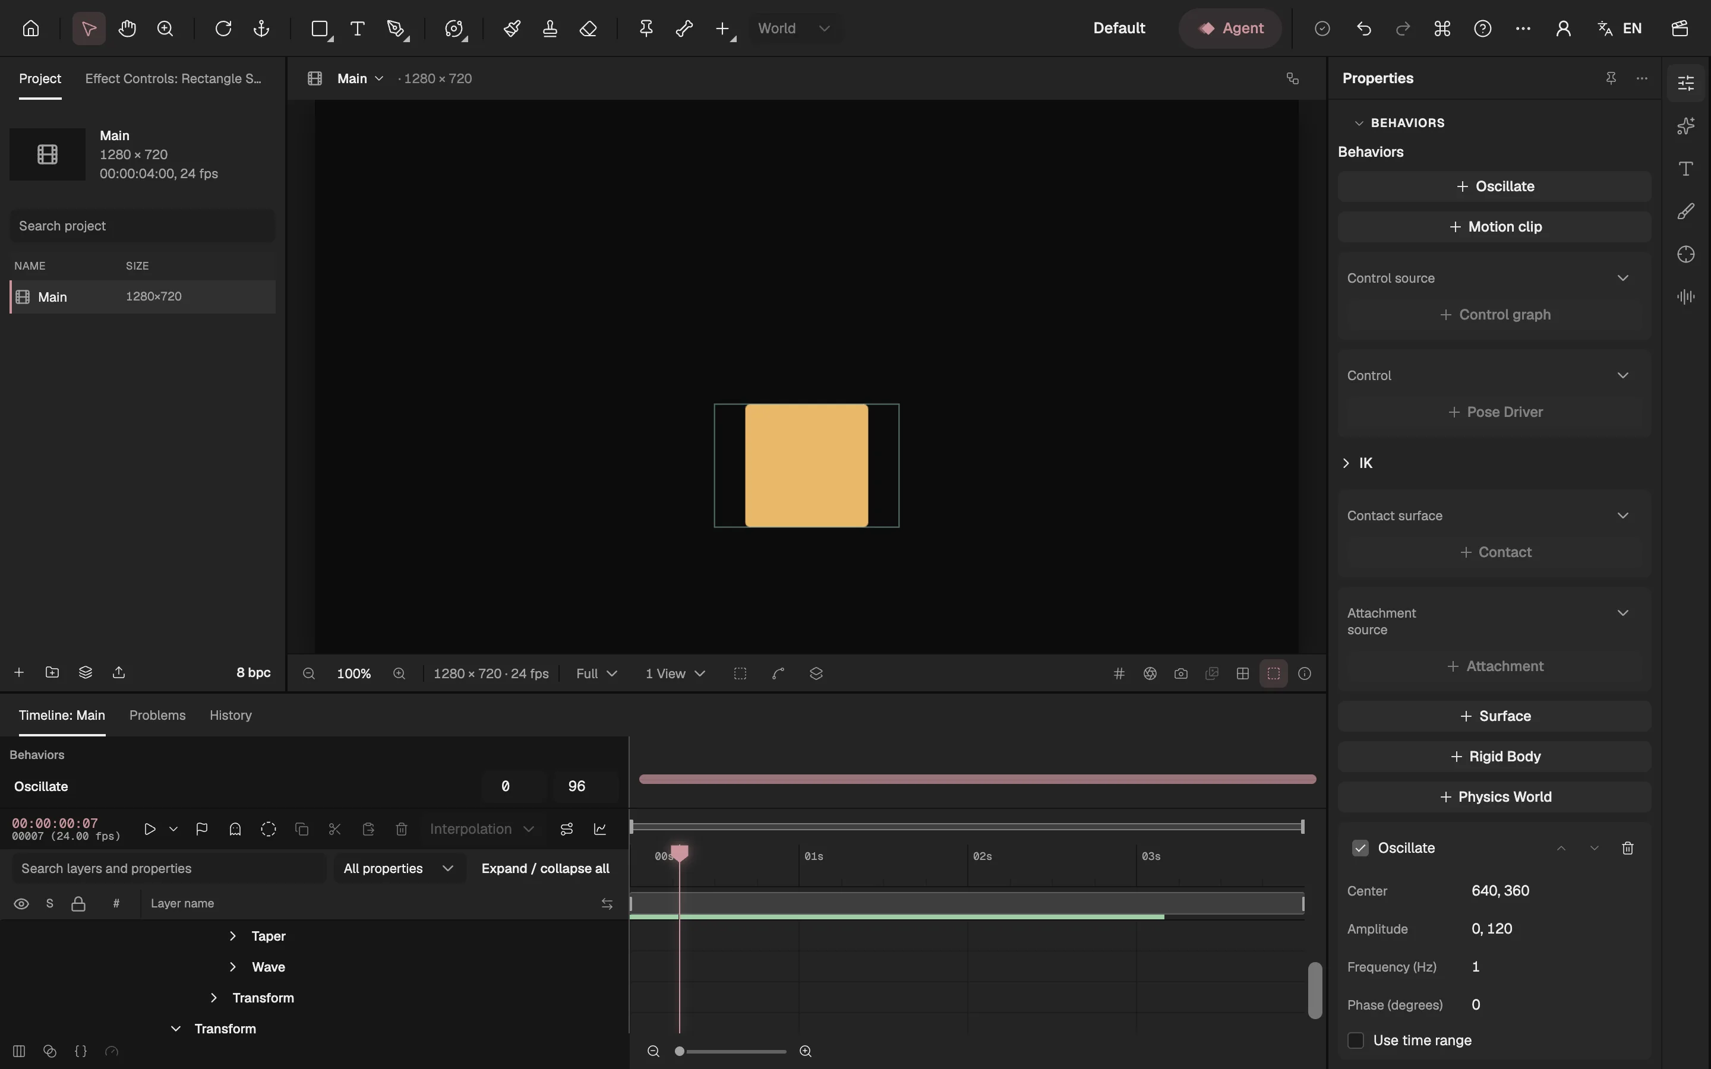Choose the Anchor point tool
Viewport: 1711px width, 1069px height.
[x=261, y=29]
